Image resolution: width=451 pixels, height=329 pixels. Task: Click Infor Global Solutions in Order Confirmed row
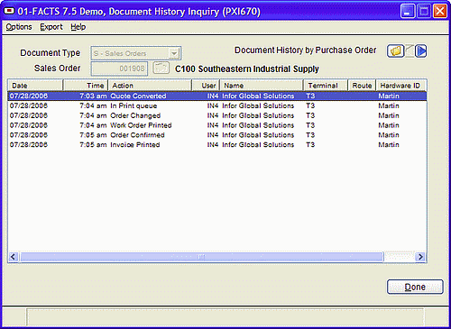258,135
